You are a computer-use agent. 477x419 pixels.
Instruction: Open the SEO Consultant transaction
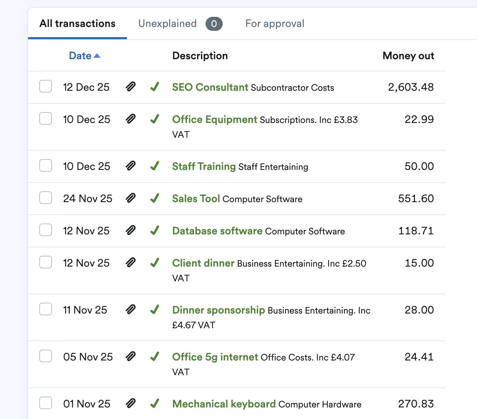(x=210, y=87)
